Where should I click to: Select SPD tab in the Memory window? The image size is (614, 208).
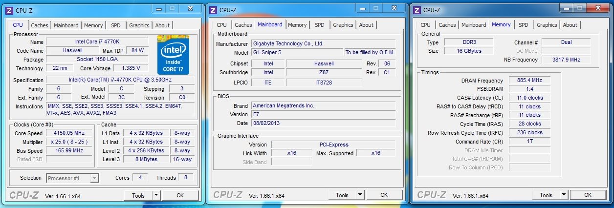point(524,25)
